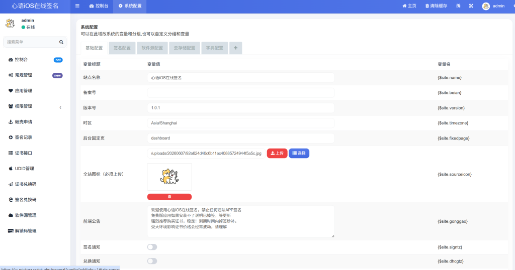Click the 心语iOS在线签名 site logo title

click(x=35, y=6)
